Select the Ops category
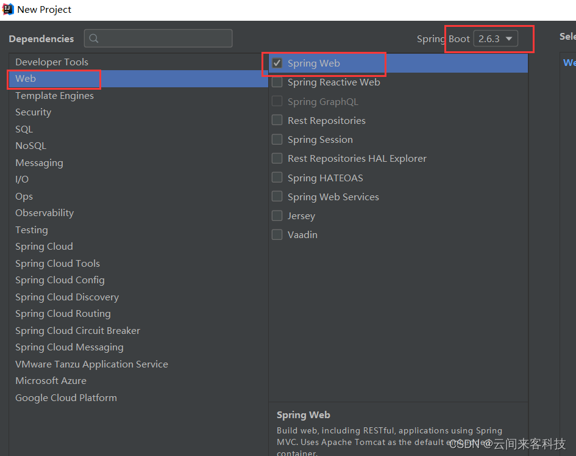The image size is (576, 456). tap(138, 196)
